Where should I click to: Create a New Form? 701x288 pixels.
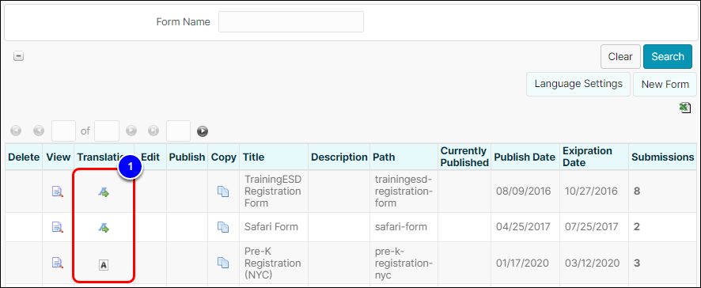pyautogui.click(x=665, y=84)
